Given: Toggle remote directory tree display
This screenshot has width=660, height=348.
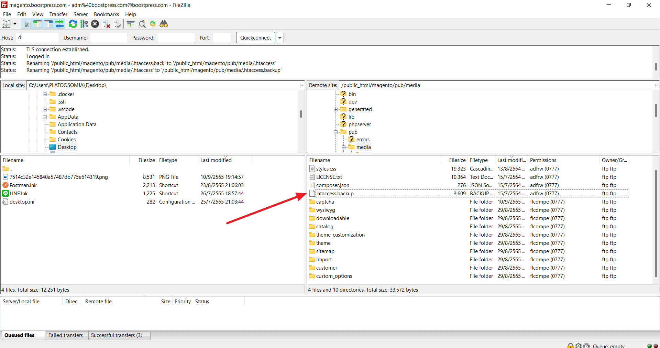Looking at the screenshot, I should point(48,24).
